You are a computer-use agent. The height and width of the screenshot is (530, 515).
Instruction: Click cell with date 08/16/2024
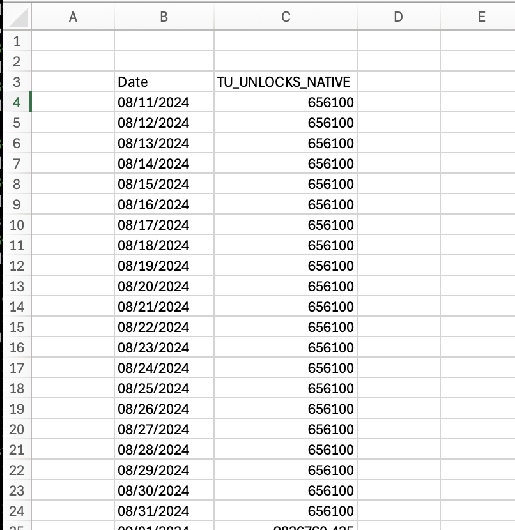pos(164,204)
